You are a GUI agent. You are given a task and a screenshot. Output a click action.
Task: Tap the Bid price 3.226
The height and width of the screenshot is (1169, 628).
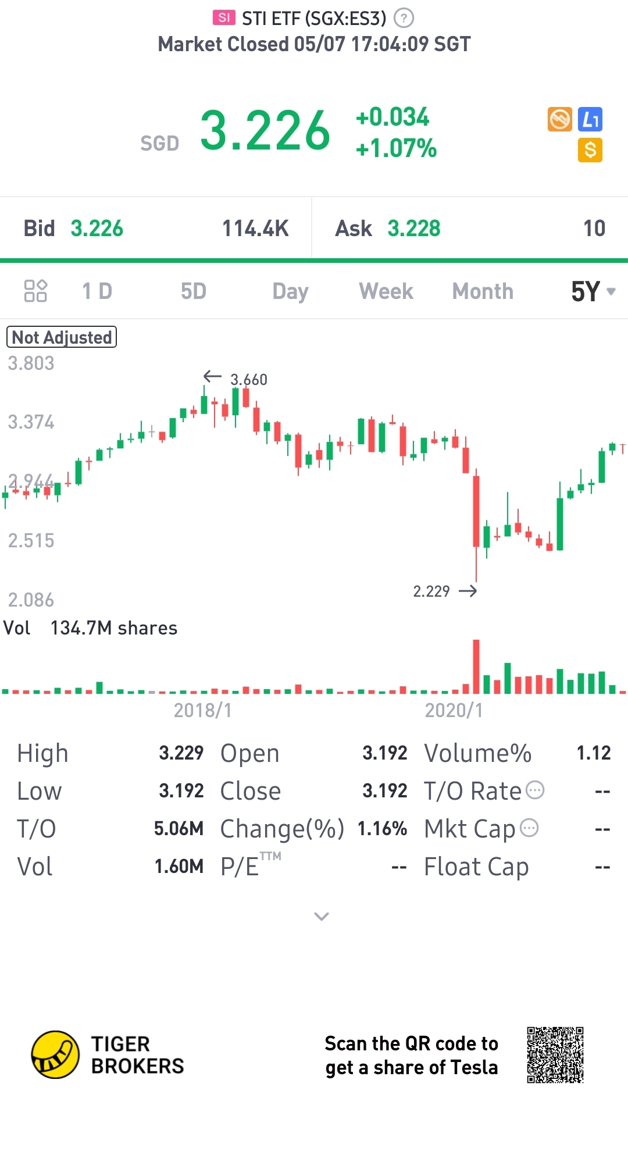[x=97, y=229]
